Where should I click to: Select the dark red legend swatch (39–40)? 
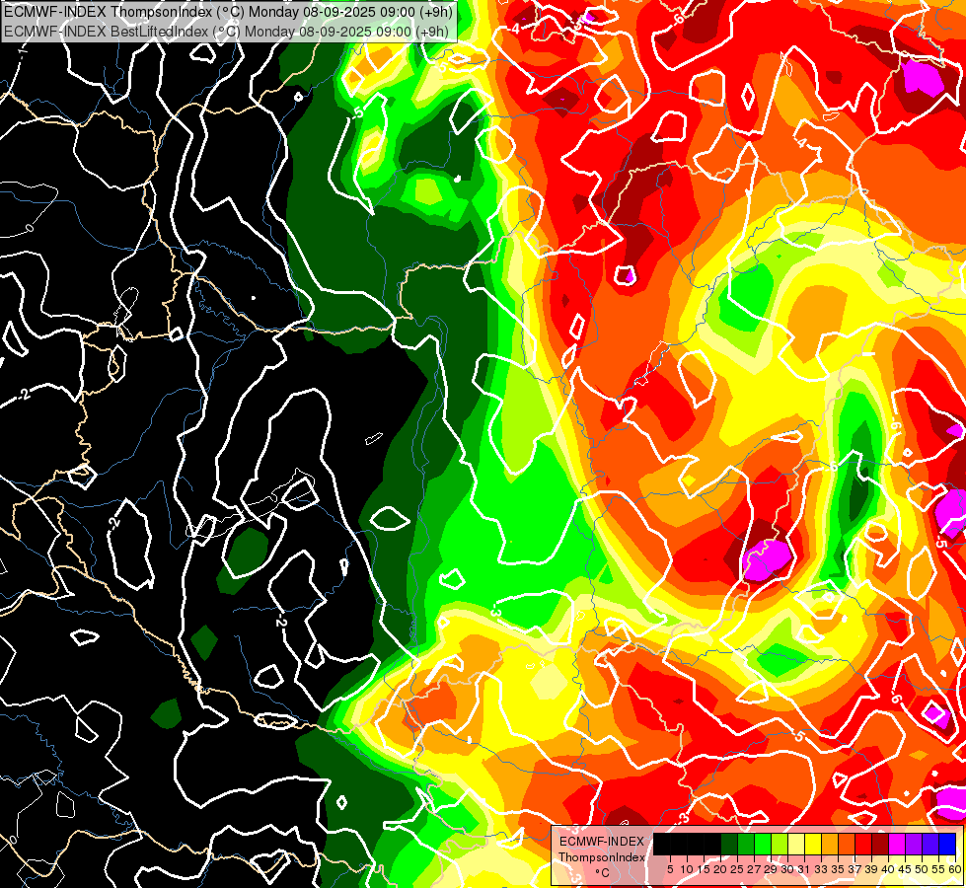tap(880, 844)
